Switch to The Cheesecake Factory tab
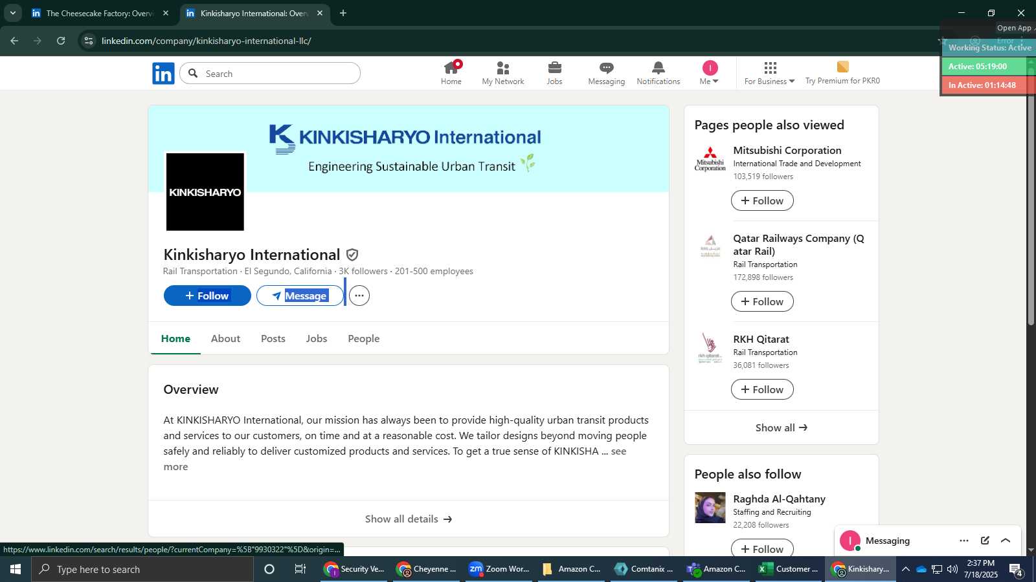The height and width of the screenshot is (582, 1036). 100,13
